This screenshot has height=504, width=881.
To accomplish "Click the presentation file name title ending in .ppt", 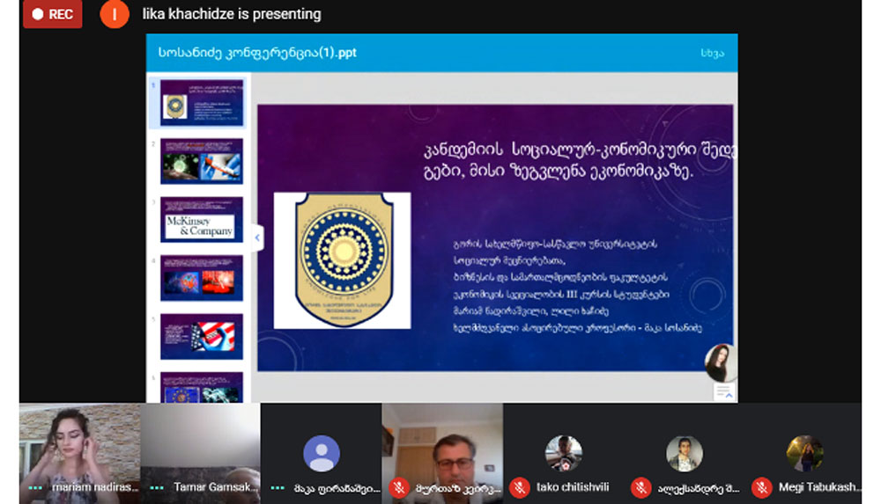I will [x=257, y=53].
